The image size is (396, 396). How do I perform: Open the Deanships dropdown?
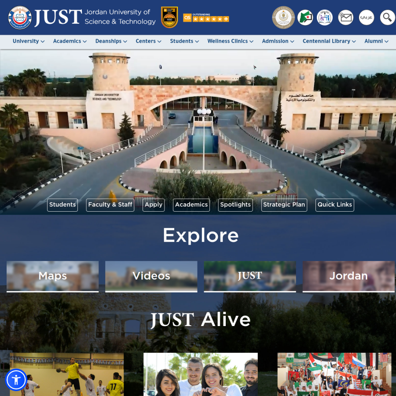click(111, 41)
